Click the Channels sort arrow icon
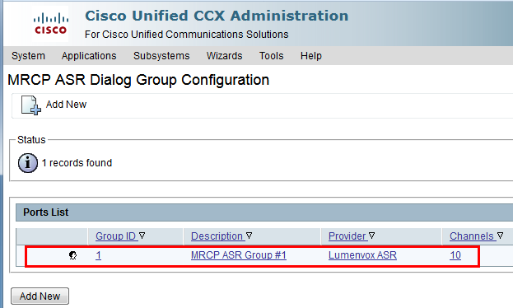This screenshot has width=513, height=308. [500, 236]
